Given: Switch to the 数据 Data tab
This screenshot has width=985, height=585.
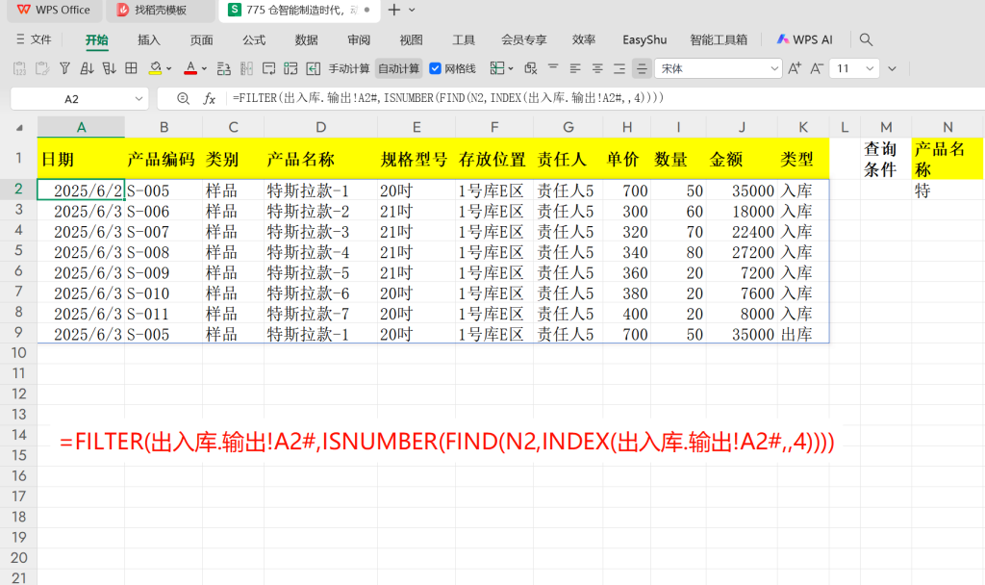Looking at the screenshot, I should coord(307,39).
